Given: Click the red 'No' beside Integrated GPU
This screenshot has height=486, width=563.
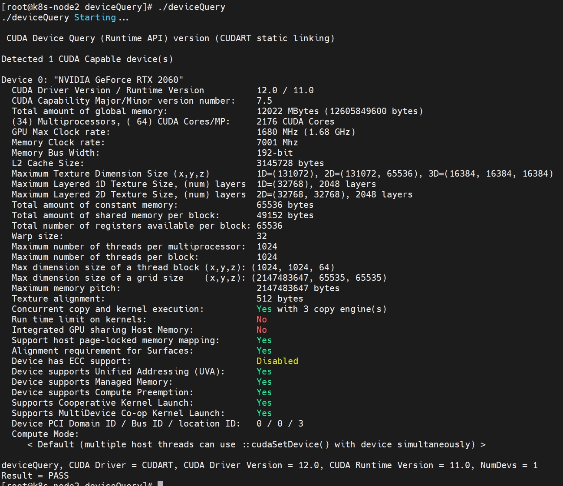Looking at the screenshot, I should click(261, 330).
